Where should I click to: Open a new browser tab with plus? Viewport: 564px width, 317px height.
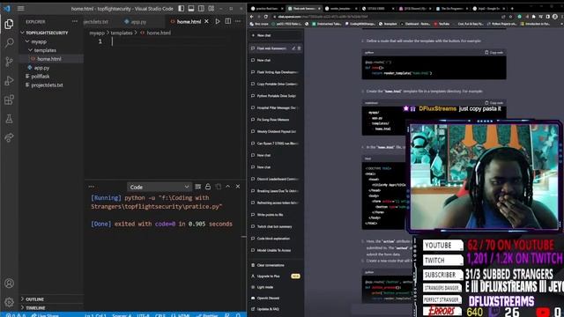coord(512,8)
